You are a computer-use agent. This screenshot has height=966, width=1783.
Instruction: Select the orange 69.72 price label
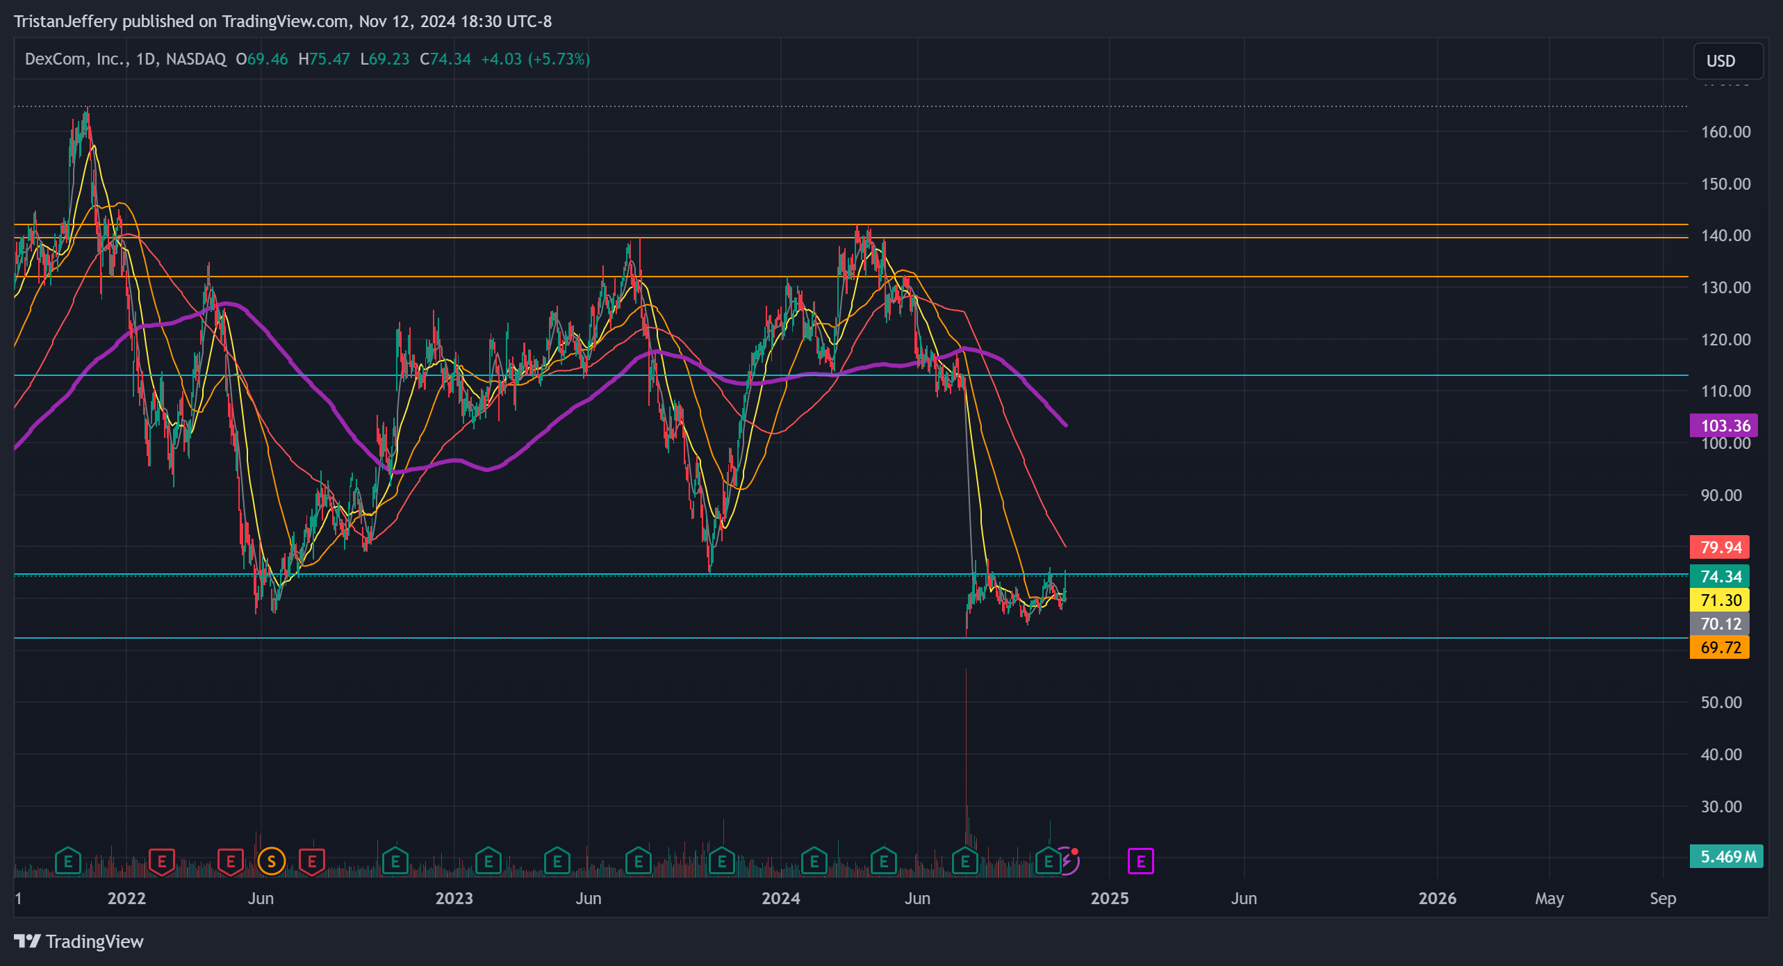point(1720,647)
